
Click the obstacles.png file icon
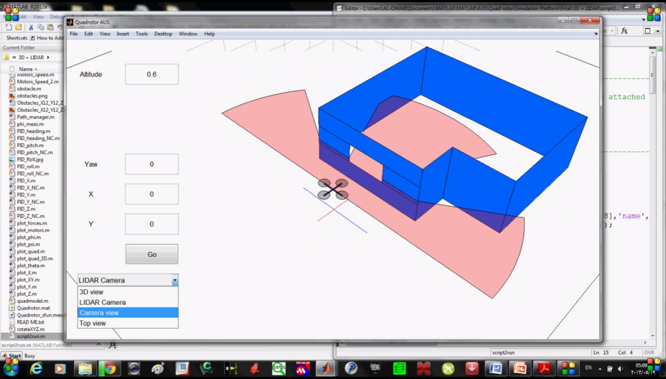[12, 96]
